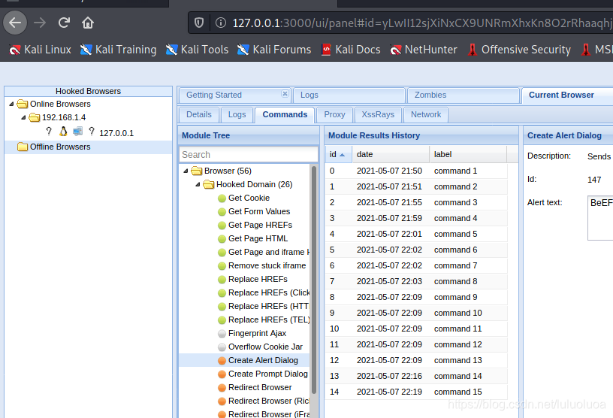Collapse the Online Browsers tree node
The height and width of the screenshot is (418, 613).
point(11,104)
